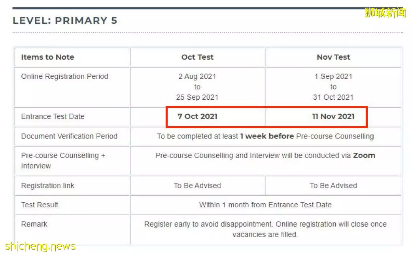
Task: Click the Test Result row label
Action: tap(40, 205)
